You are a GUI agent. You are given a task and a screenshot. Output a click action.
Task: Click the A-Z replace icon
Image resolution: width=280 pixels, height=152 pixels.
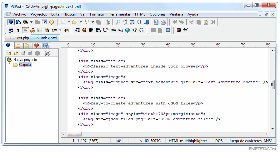[x=125, y=22]
